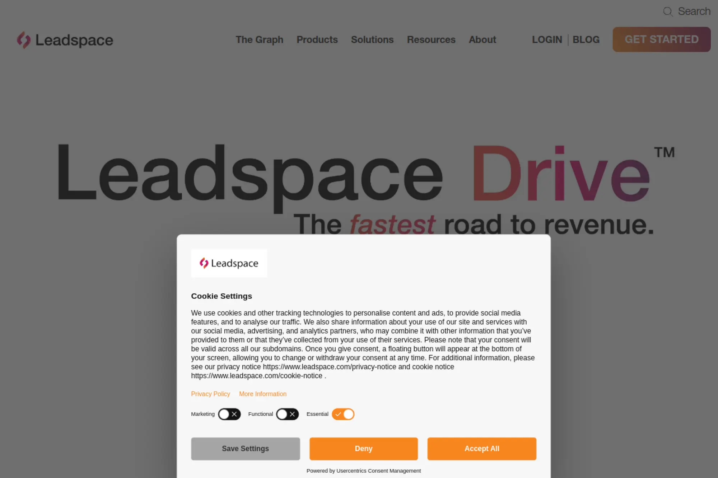Open the Resources menu
Screen dimensions: 718x478
pyautogui.click(x=431, y=40)
